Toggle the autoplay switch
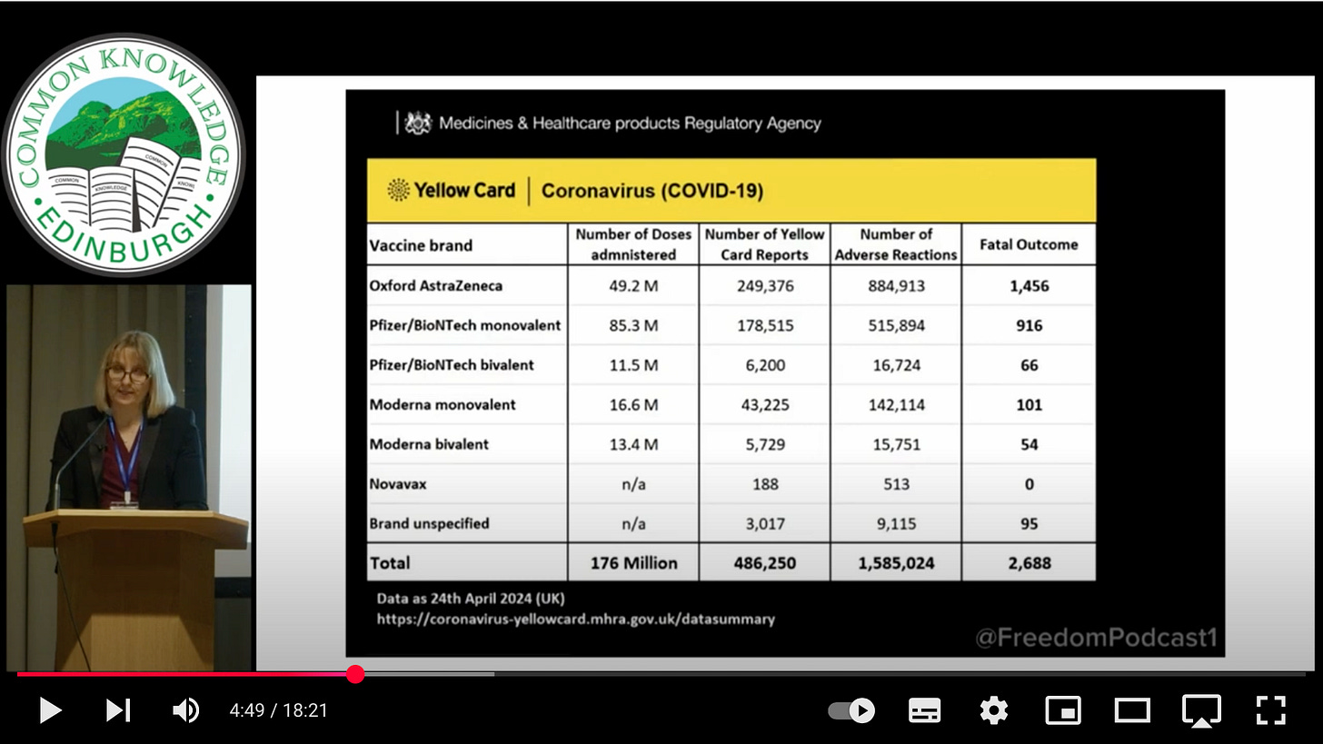The height and width of the screenshot is (744, 1323). (x=851, y=710)
